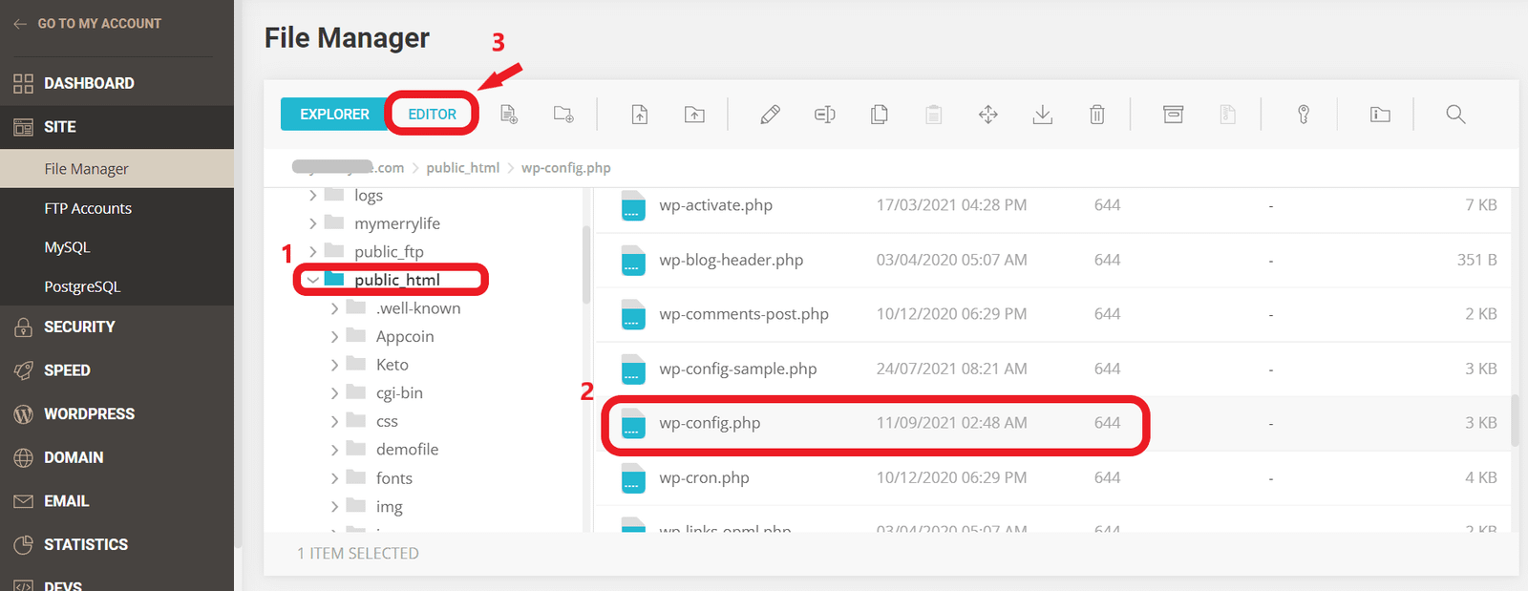Click Go To My Account link
This screenshot has height=591, width=1528.
click(x=88, y=24)
